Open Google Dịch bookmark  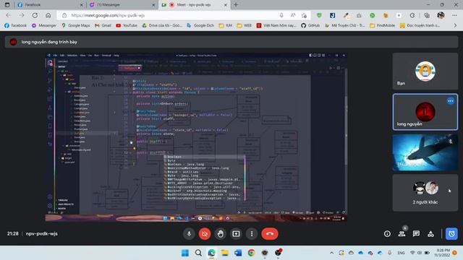(x=200, y=26)
